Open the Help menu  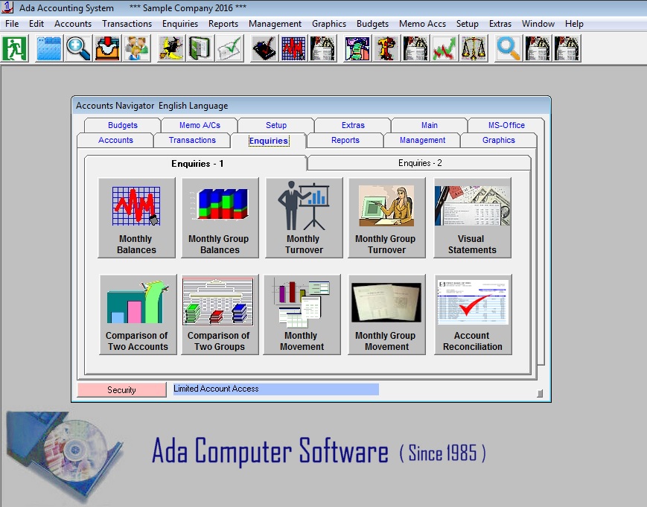tap(574, 24)
